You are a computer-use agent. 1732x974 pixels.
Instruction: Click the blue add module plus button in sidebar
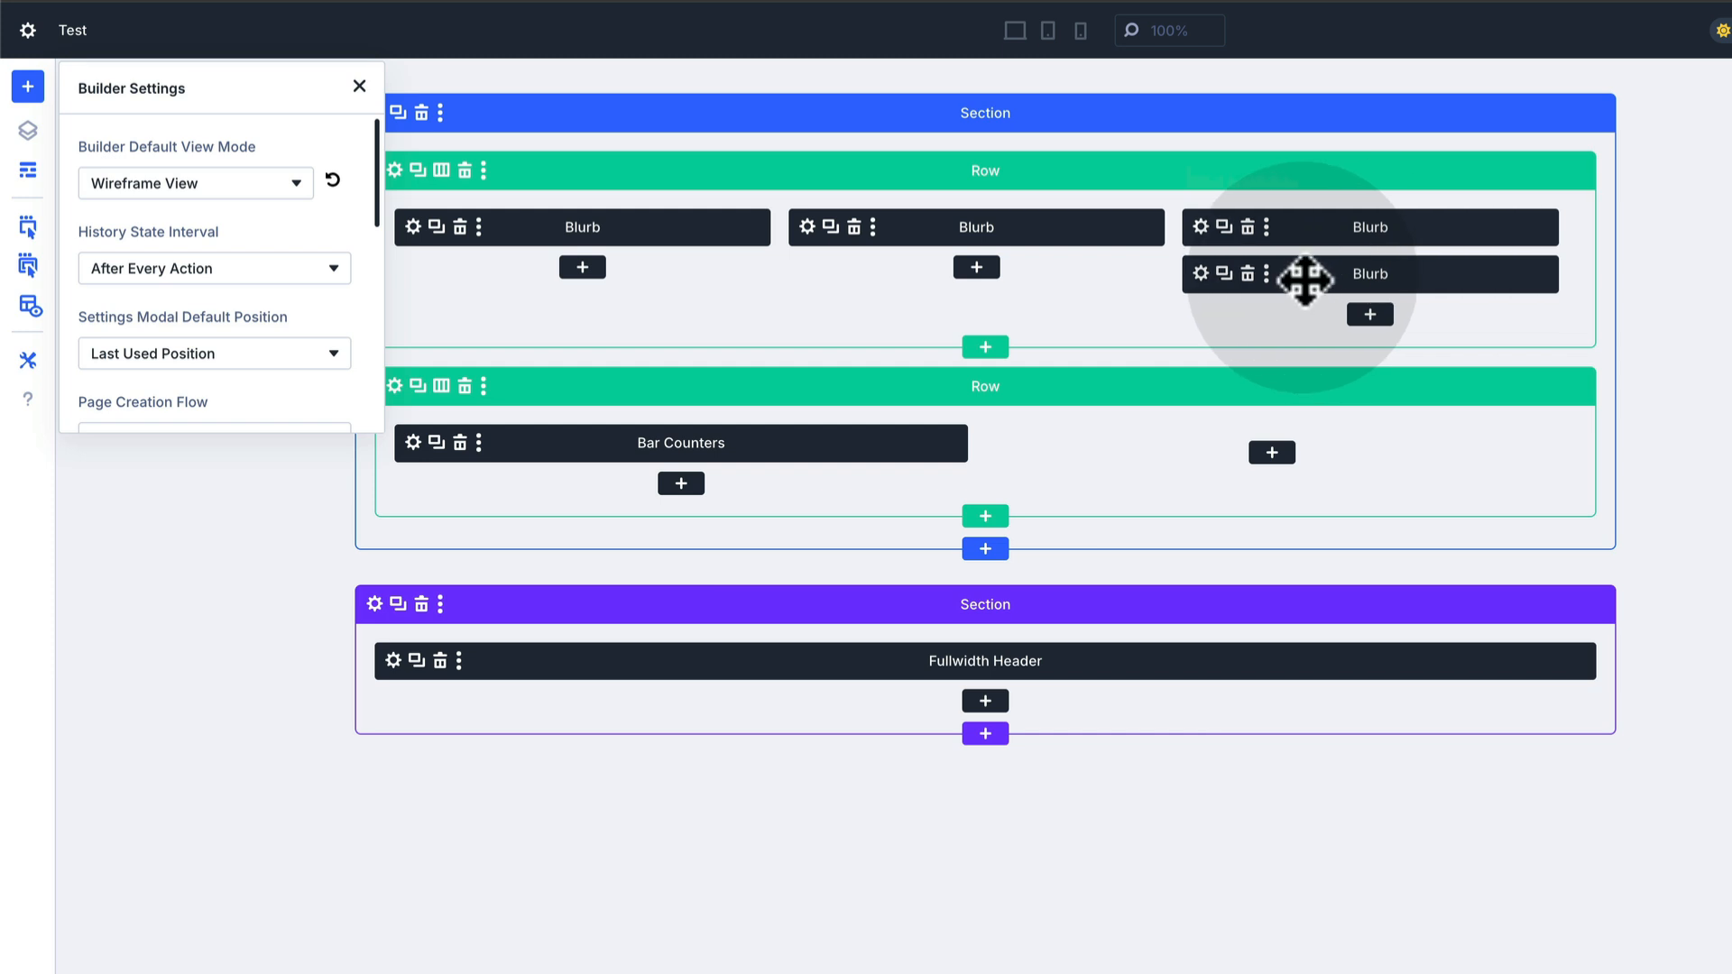(27, 87)
